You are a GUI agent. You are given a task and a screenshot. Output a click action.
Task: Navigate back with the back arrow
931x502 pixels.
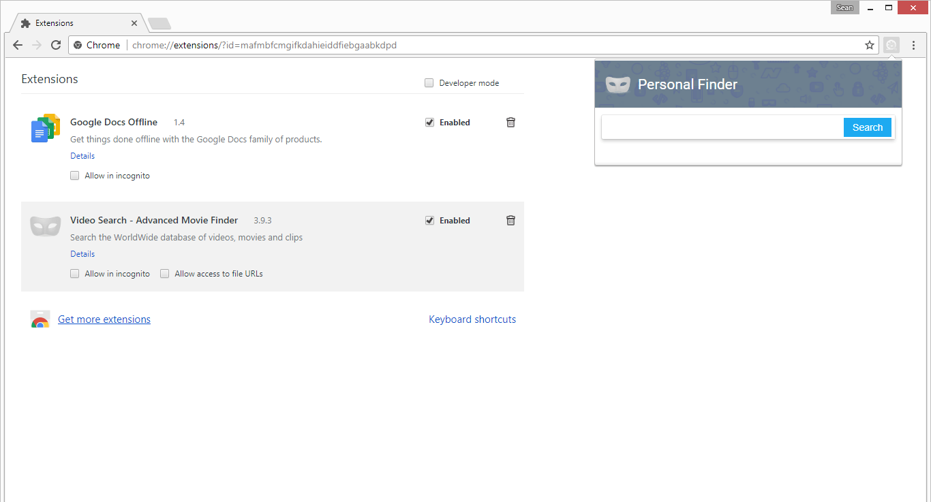click(17, 45)
